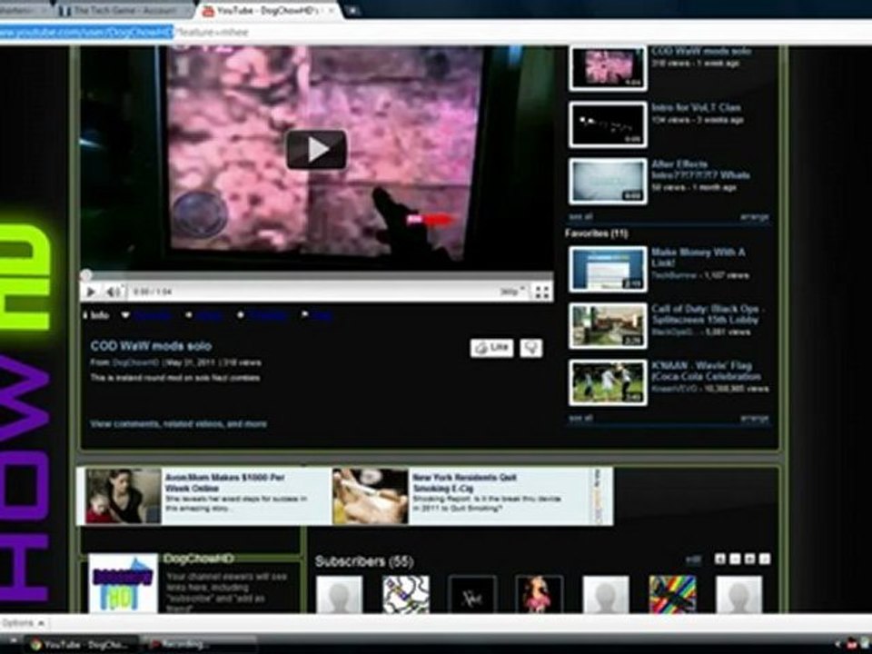Viewport: 872px width, 654px height.
Task: Open first subscriber's default avatar
Action: click(339, 594)
